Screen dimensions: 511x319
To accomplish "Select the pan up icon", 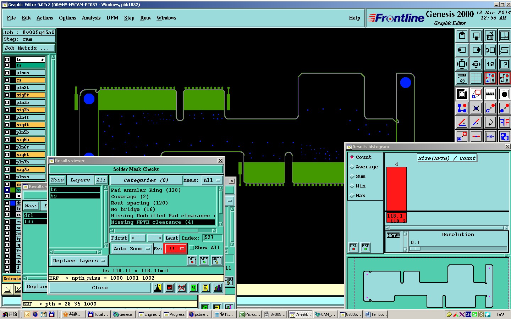I will [462, 36].
